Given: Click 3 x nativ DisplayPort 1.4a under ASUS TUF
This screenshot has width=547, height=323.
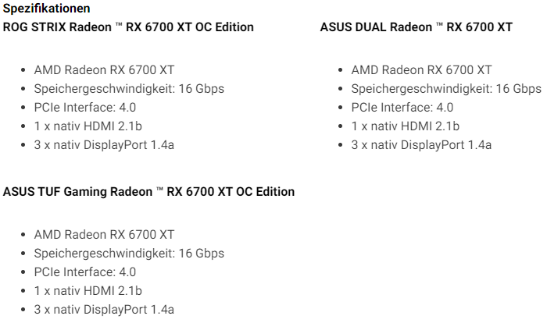Looking at the screenshot, I should [104, 310].
